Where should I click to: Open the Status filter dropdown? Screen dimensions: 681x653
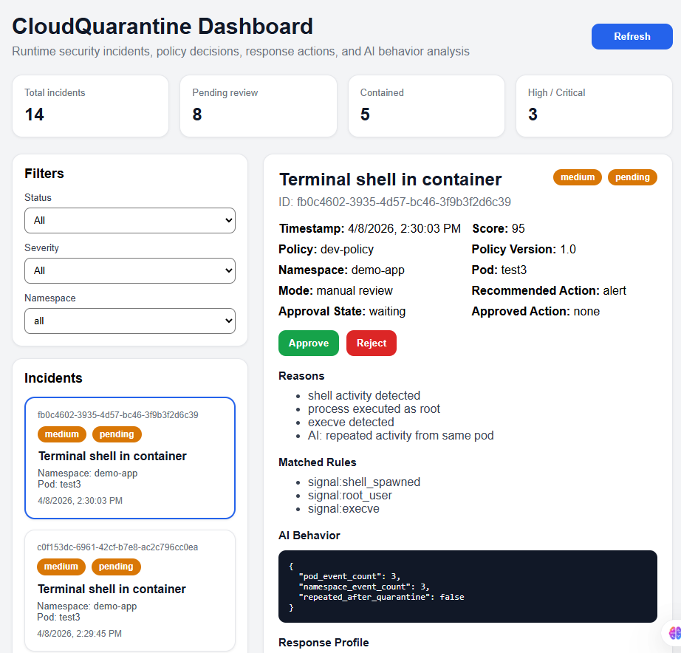130,220
